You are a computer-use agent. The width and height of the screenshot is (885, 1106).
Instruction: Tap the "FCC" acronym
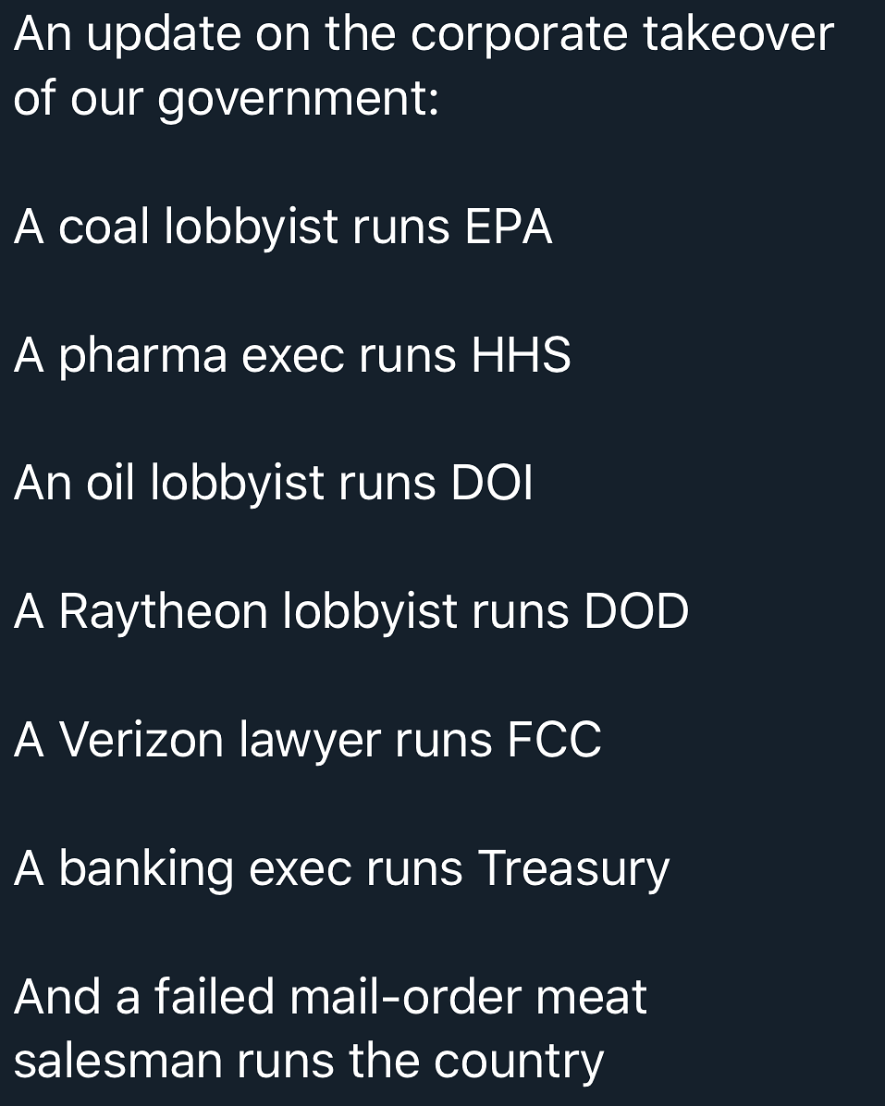point(555,740)
